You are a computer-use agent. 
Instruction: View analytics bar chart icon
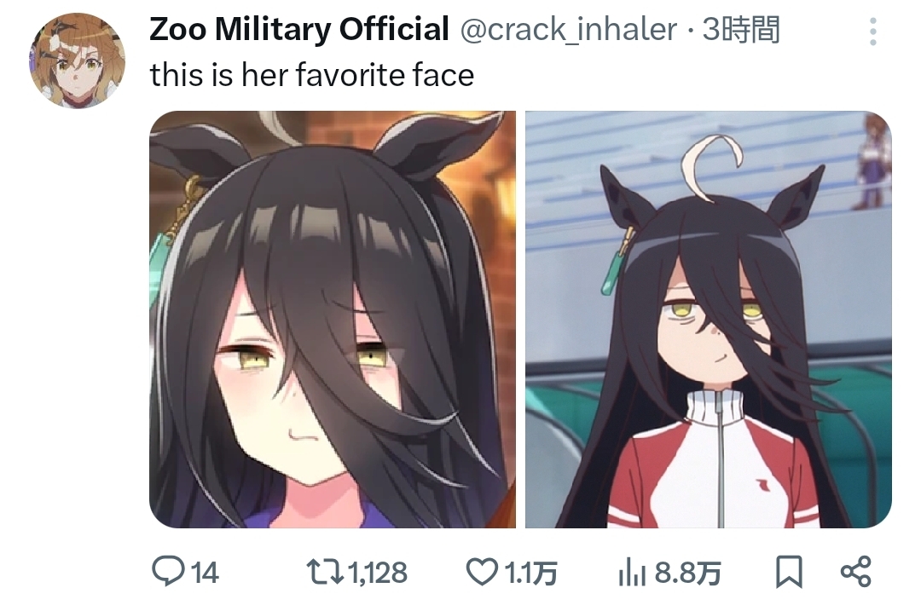[632, 573]
